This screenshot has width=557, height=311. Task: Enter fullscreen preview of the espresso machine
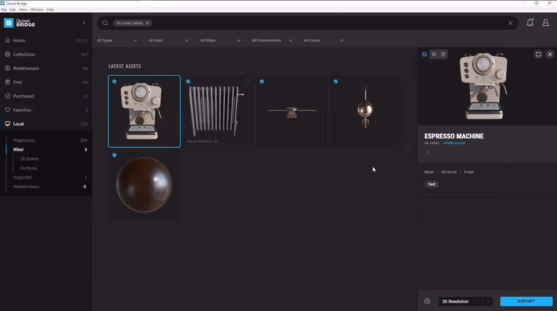point(538,54)
